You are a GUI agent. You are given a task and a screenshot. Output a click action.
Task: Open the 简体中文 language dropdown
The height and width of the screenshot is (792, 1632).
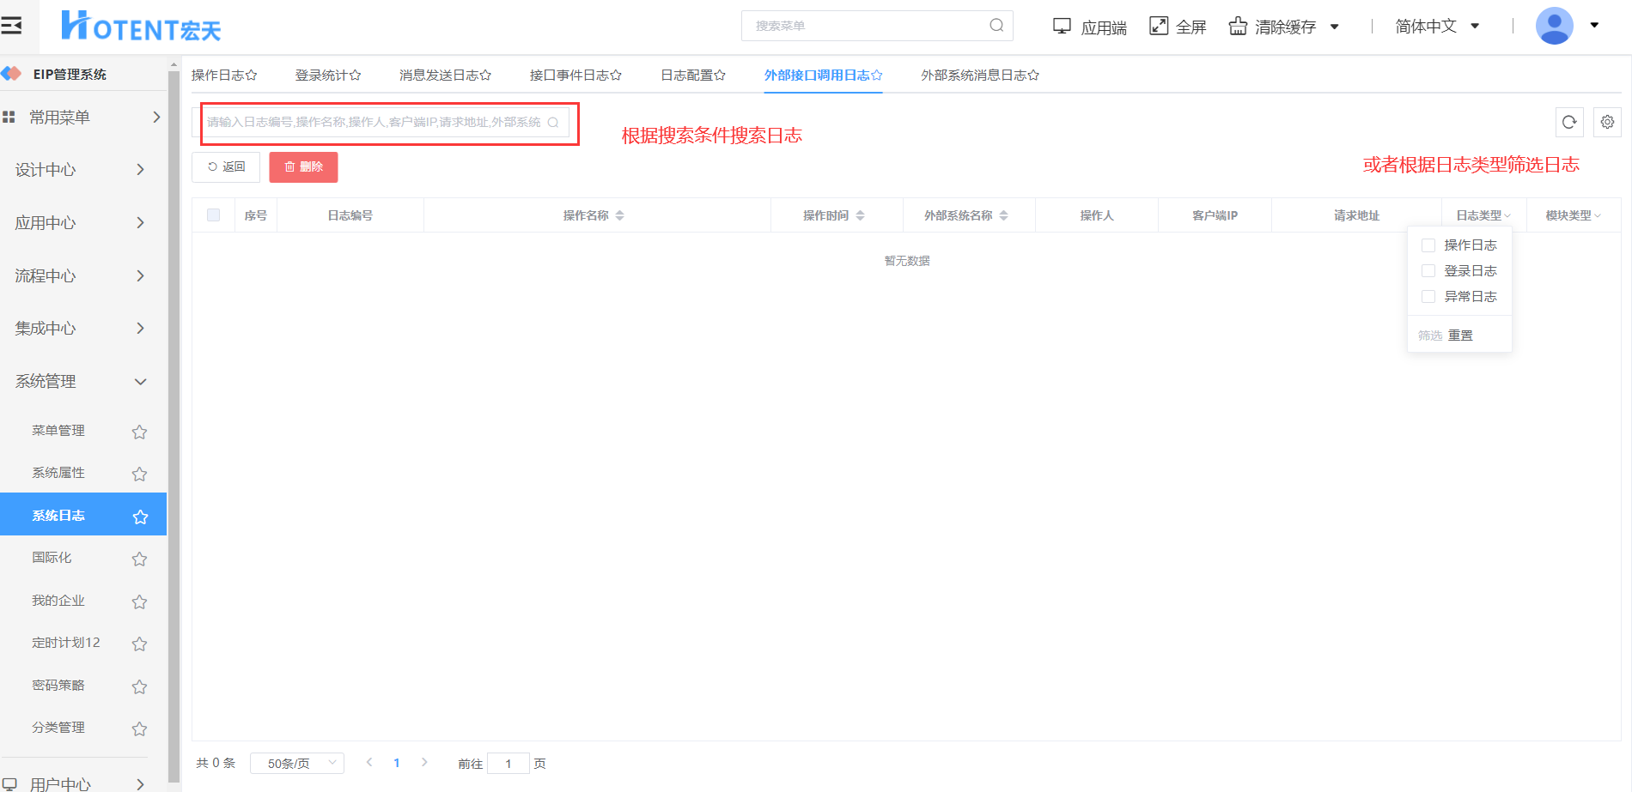(1436, 27)
